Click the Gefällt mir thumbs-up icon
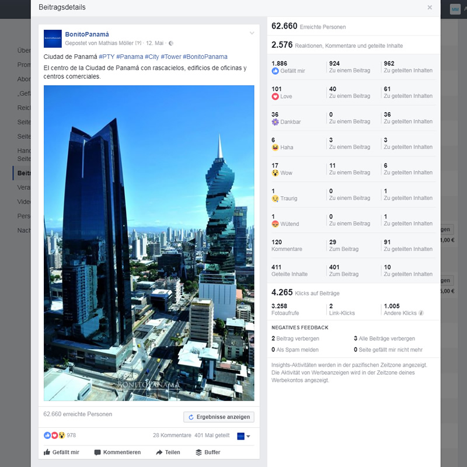Image resolution: width=467 pixels, height=467 pixels. point(47,452)
